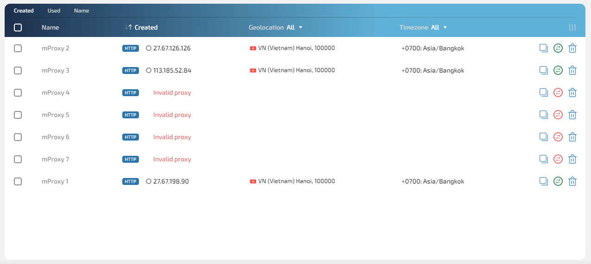Tick the mProxy 4 checkbox
This screenshot has width=591, height=264.
click(x=18, y=92)
